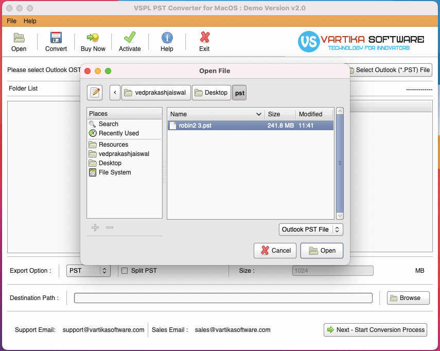This screenshot has width=440, height=351.
Task: Click scrollbar up arrow in file list
Action: [x=340, y=111]
